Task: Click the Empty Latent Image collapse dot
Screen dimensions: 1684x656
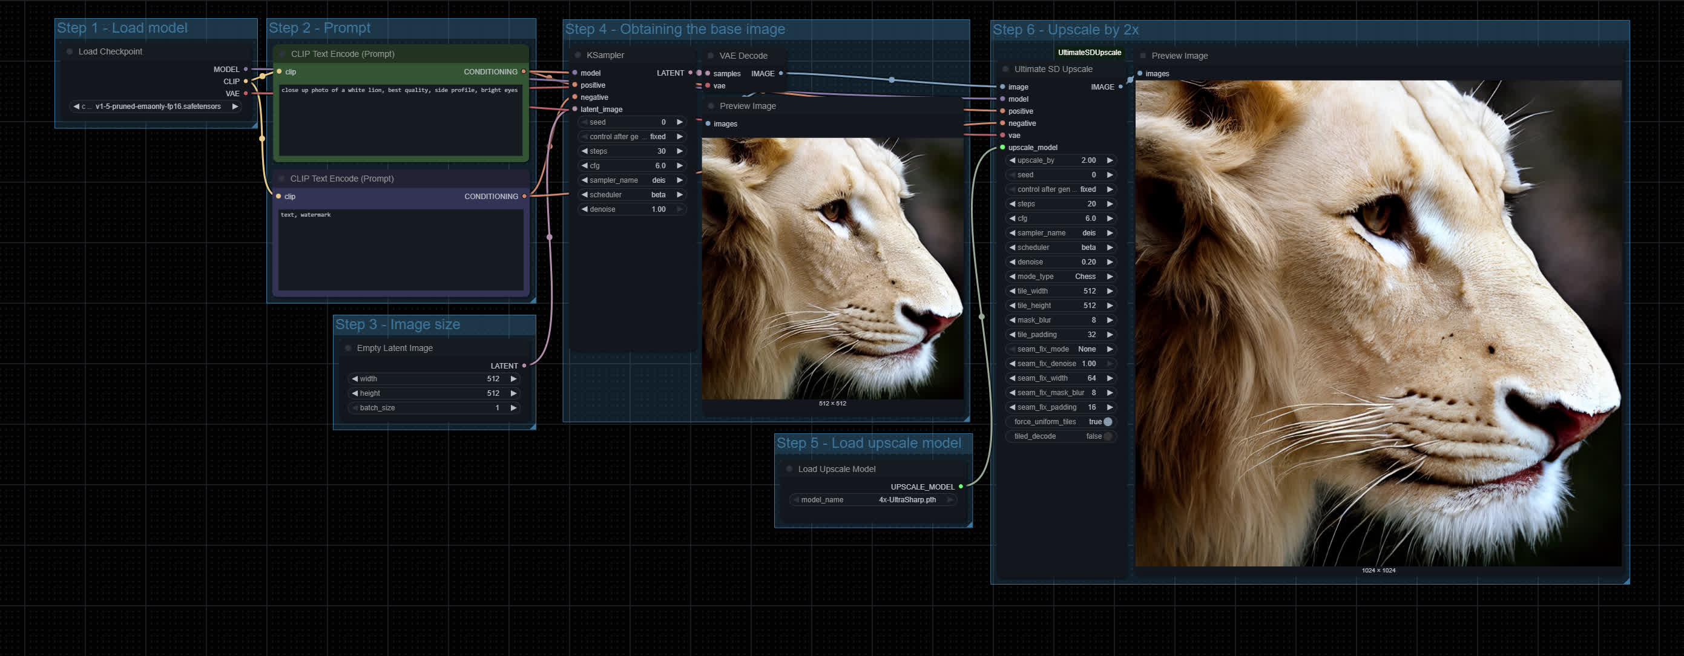Action: (x=348, y=348)
